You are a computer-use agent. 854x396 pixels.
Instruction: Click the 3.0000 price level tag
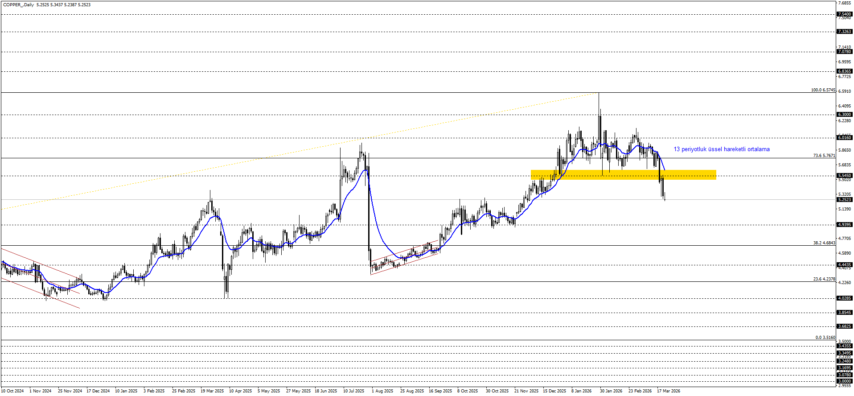[844, 381]
